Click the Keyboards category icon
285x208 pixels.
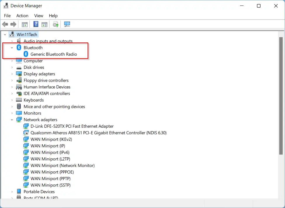pos(19,100)
